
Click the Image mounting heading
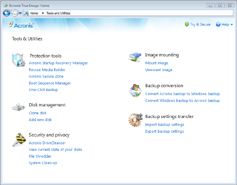coord(162,55)
